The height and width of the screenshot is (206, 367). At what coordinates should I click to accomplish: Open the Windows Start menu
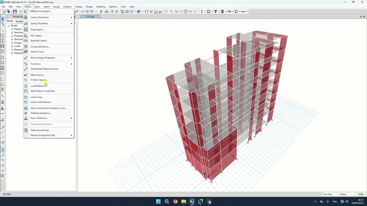coord(158,201)
